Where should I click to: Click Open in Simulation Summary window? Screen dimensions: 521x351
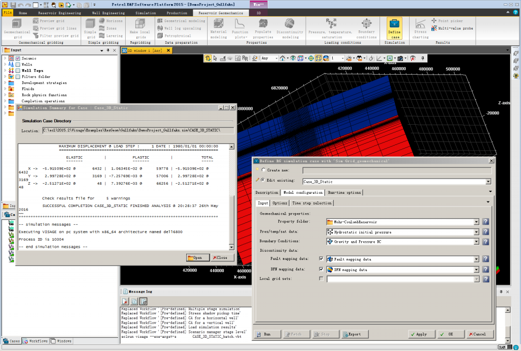coord(198,258)
